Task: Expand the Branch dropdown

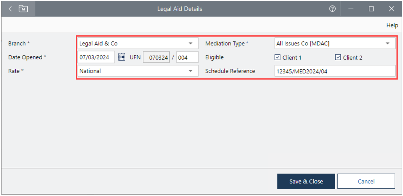Action: tap(190, 44)
